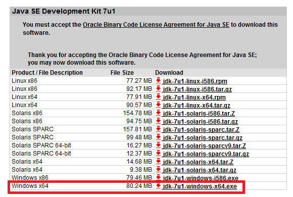Viewport: 293px width, 197px height.
Task: Click download arrow icon for jdk-7u1-solaris-i586.tar.Z
Action: 158,113
